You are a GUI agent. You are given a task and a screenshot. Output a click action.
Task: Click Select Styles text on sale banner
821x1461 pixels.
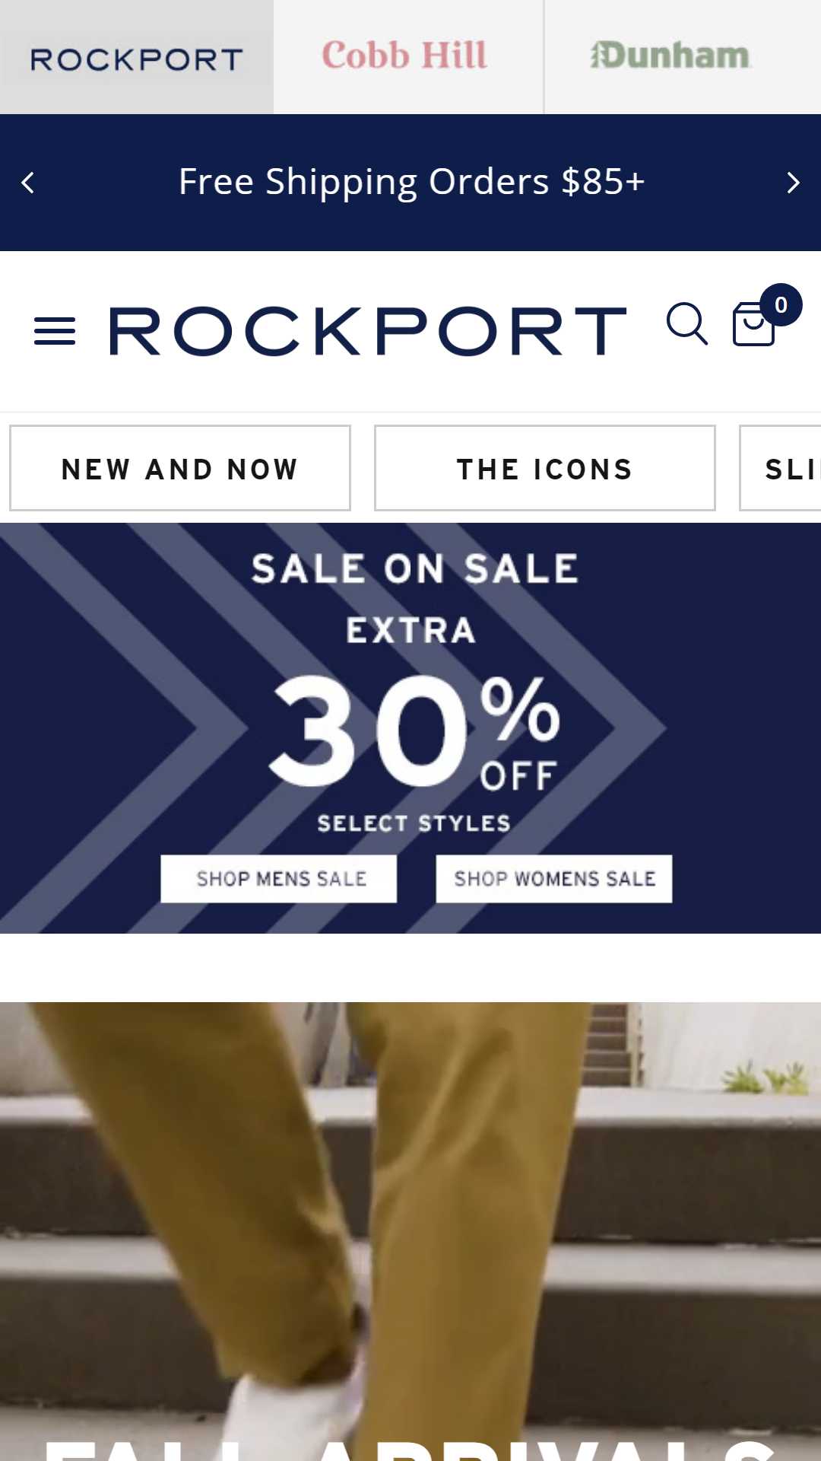tap(414, 823)
